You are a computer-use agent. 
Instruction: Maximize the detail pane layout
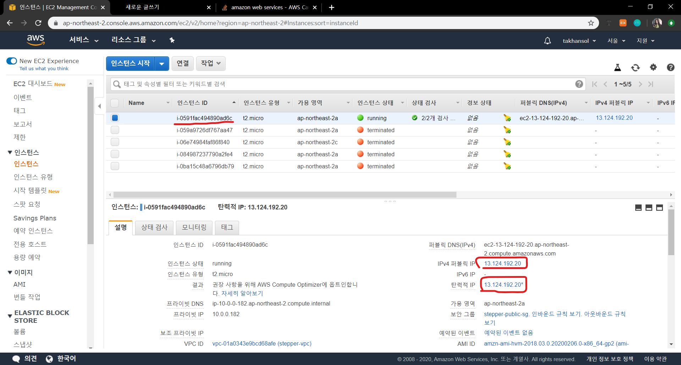point(659,208)
